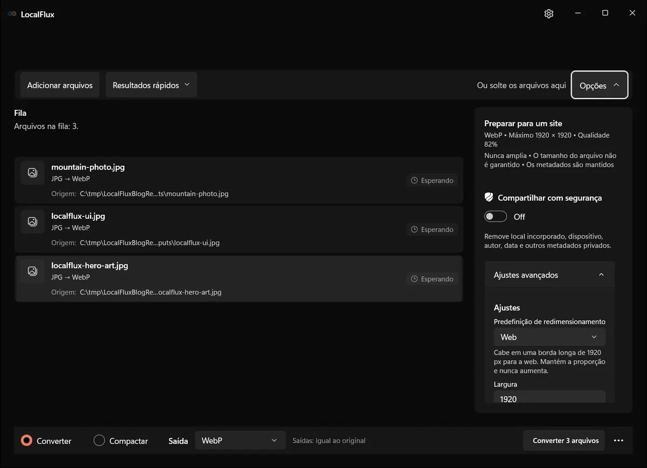This screenshot has height=468, width=647.
Task: Click the shield icon beside Compartilhar com segurança
Action: coord(489,198)
